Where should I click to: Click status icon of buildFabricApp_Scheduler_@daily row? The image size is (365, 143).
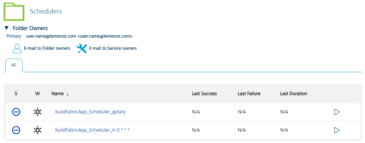(16, 112)
